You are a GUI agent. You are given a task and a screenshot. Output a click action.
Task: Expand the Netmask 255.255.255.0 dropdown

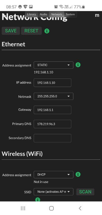54,96
